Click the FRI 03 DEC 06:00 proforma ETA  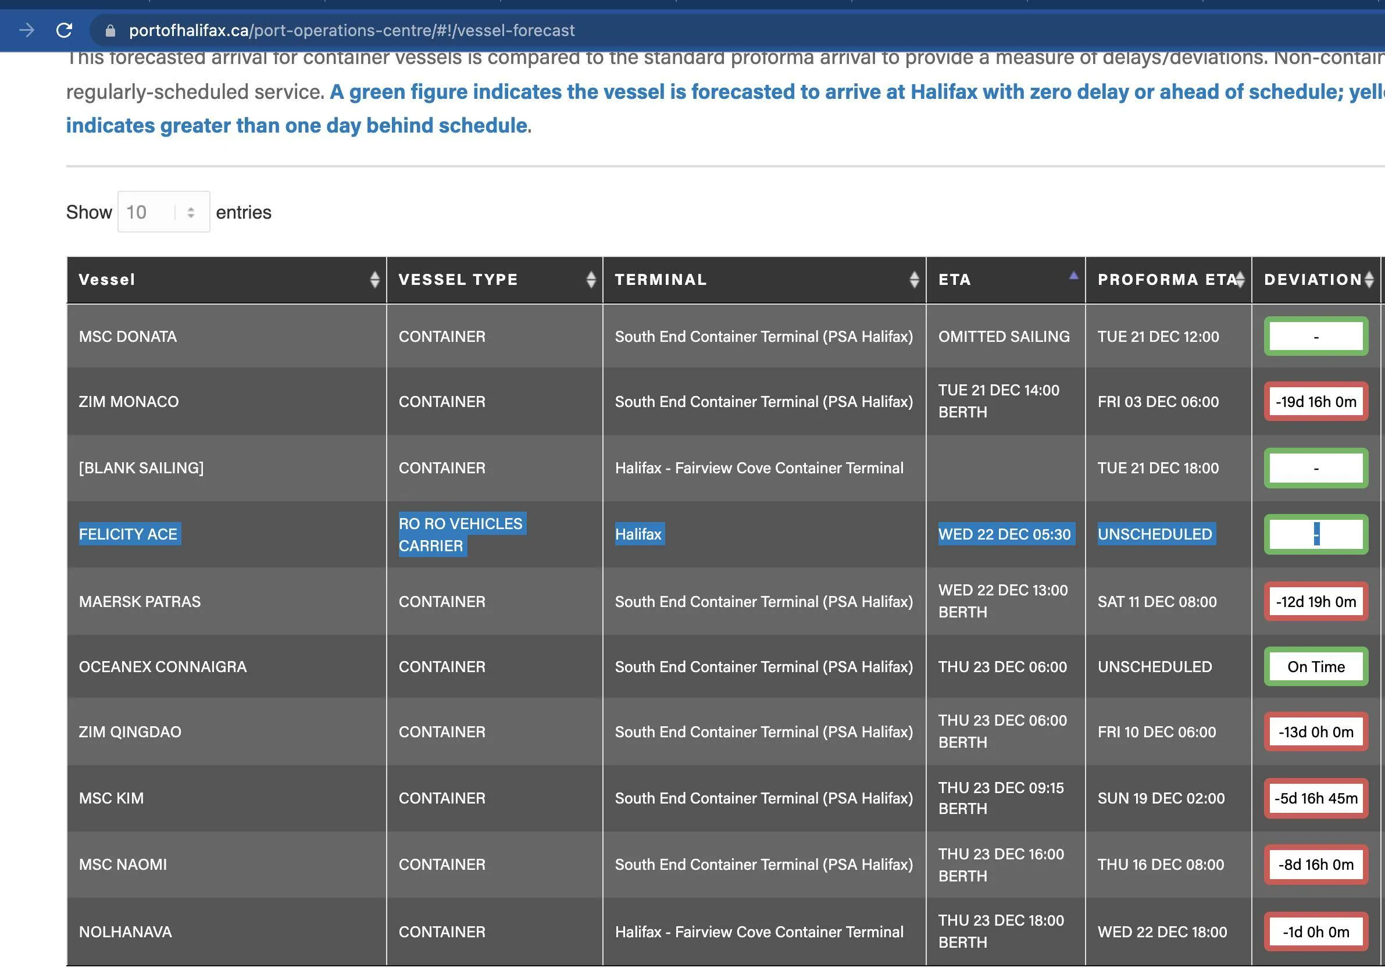(x=1158, y=402)
